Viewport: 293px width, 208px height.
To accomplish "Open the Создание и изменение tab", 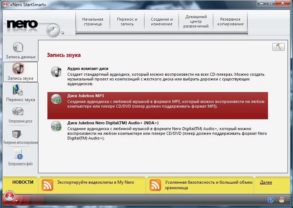I will pos(162,21).
